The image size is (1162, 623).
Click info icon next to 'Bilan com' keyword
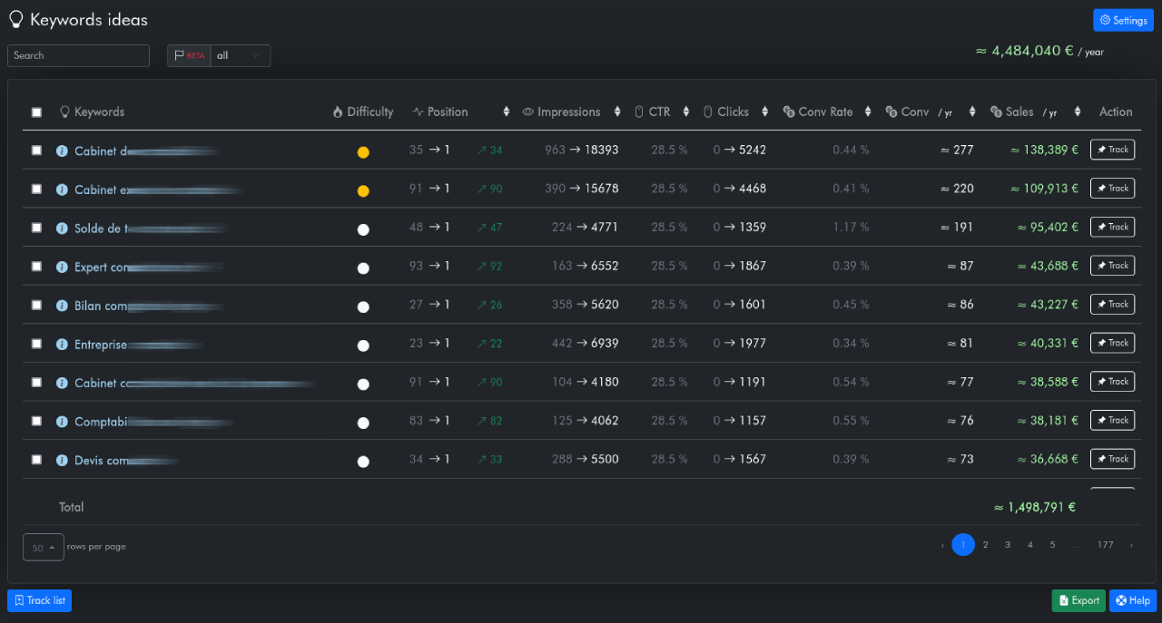tap(62, 306)
